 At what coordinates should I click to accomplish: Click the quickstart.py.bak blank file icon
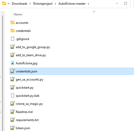click(13, 95)
